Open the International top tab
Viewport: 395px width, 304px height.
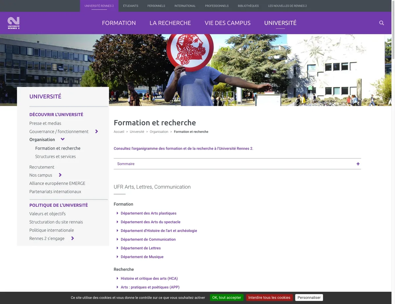tap(185, 6)
